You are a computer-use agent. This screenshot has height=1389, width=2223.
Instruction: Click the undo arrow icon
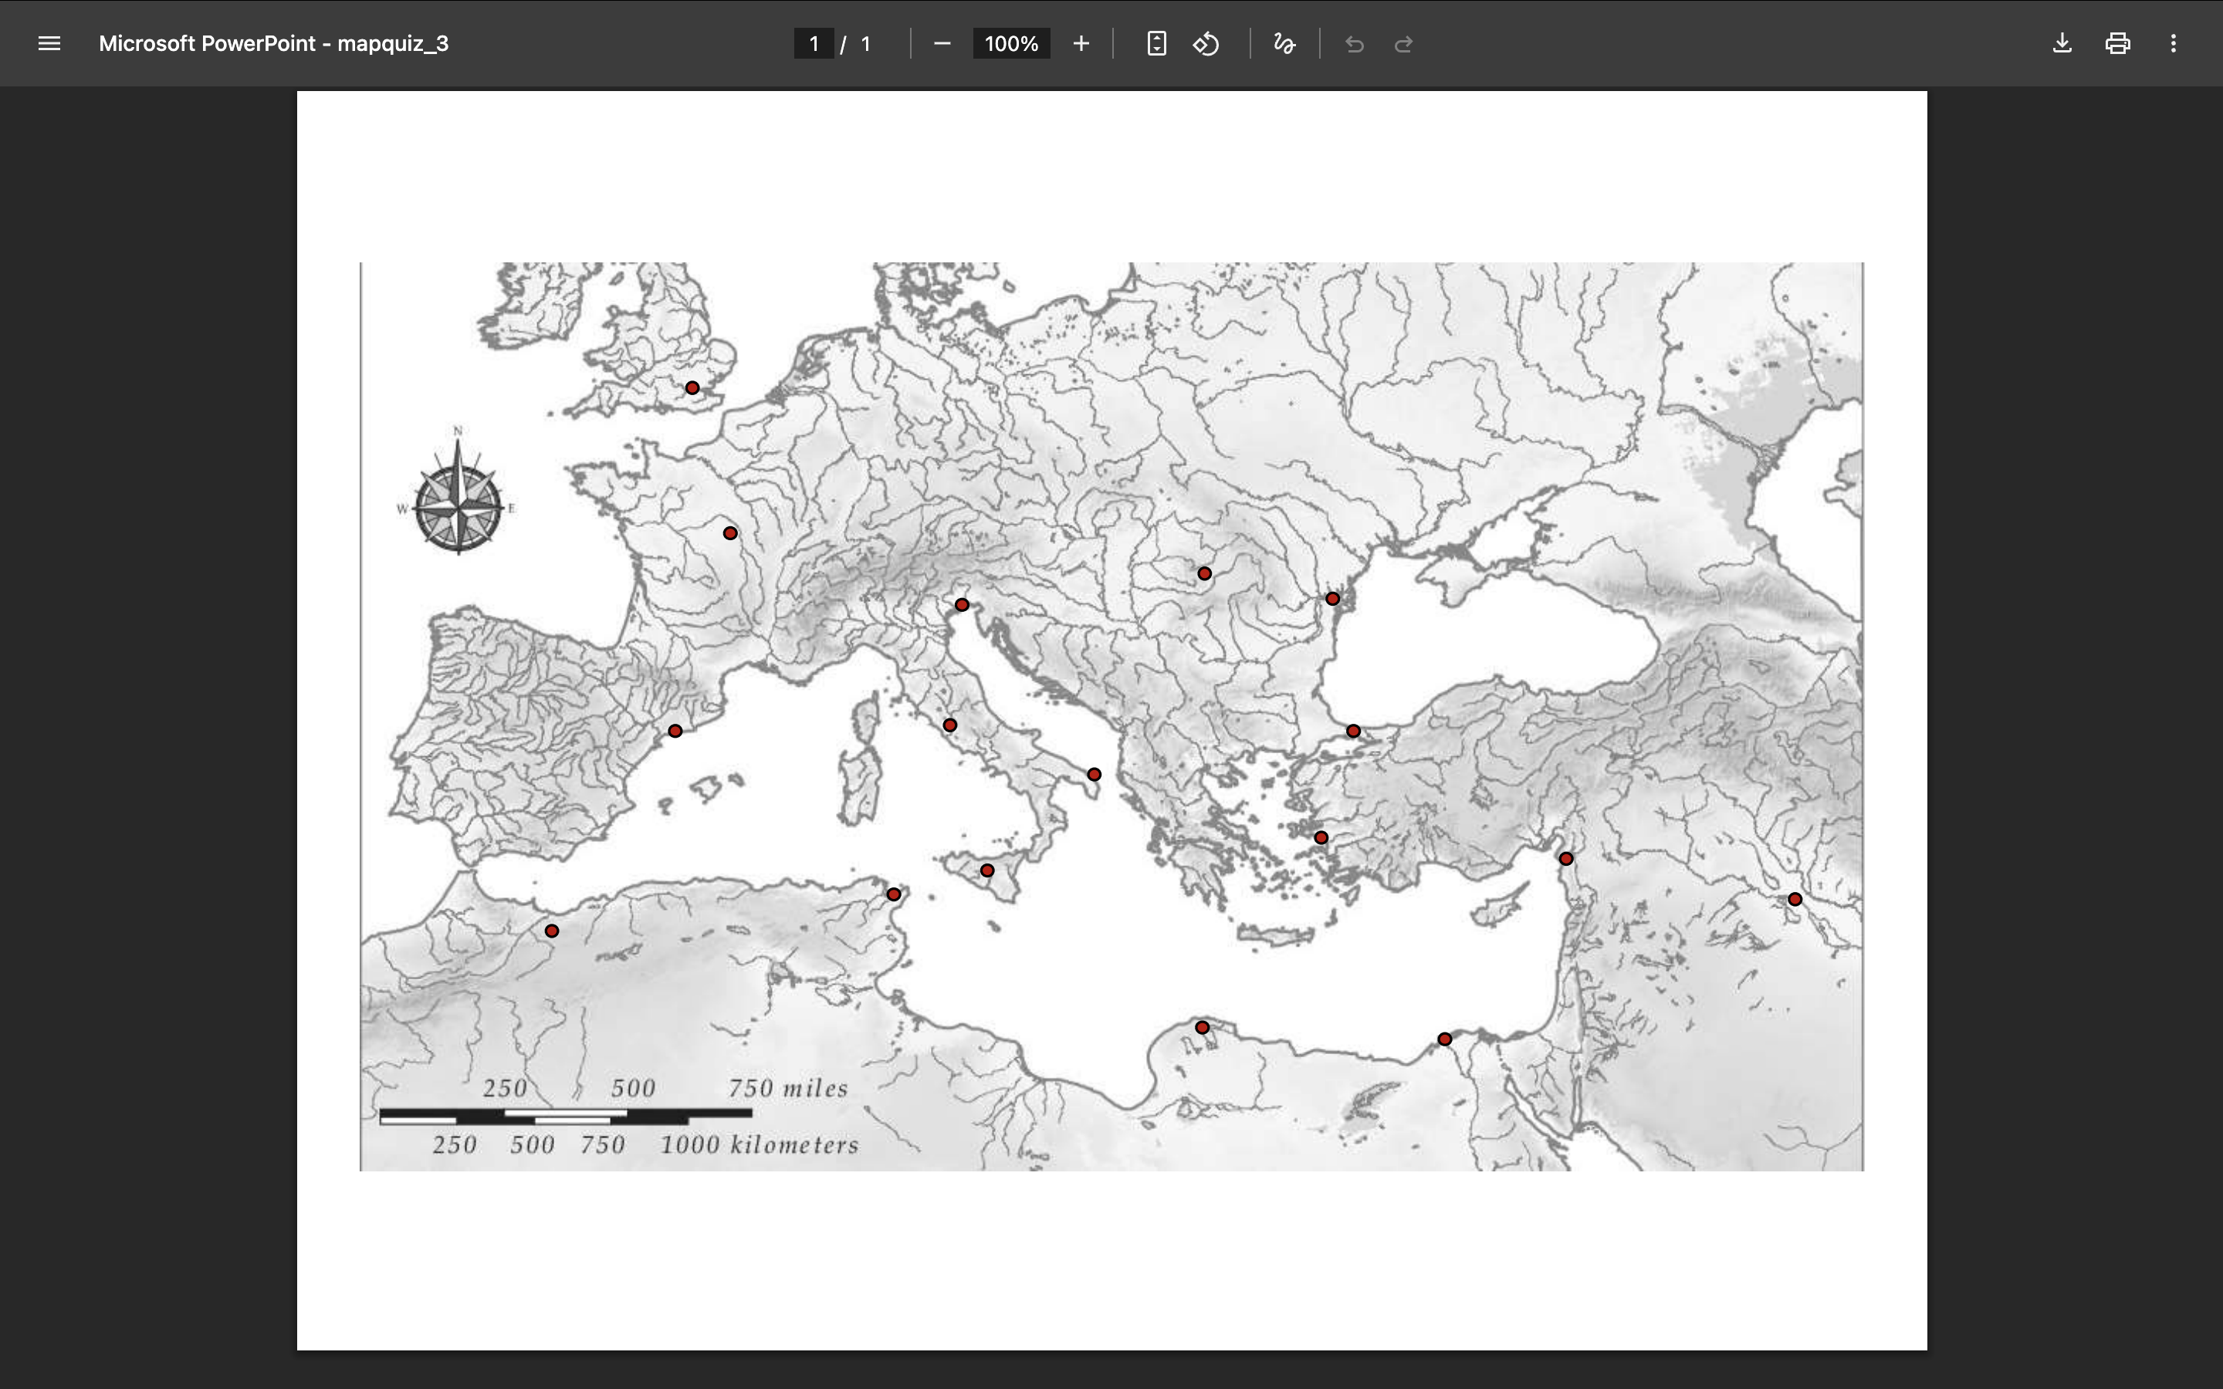click(1354, 43)
